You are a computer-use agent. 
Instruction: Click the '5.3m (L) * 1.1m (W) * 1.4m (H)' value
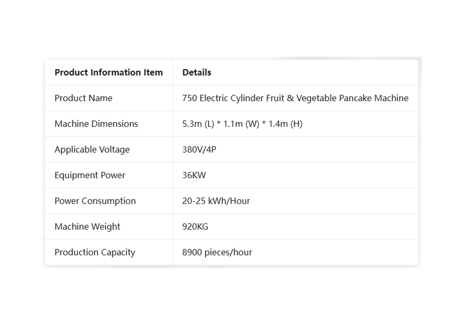(242, 123)
